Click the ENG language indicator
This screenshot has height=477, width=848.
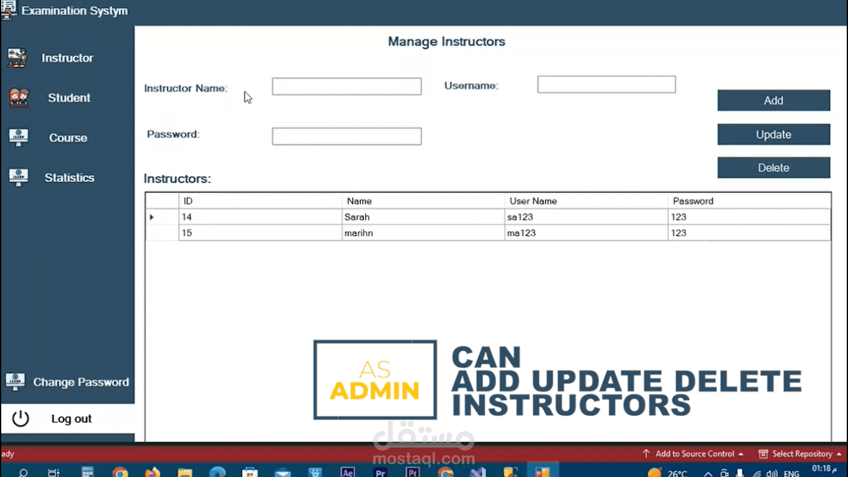click(x=792, y=474)
